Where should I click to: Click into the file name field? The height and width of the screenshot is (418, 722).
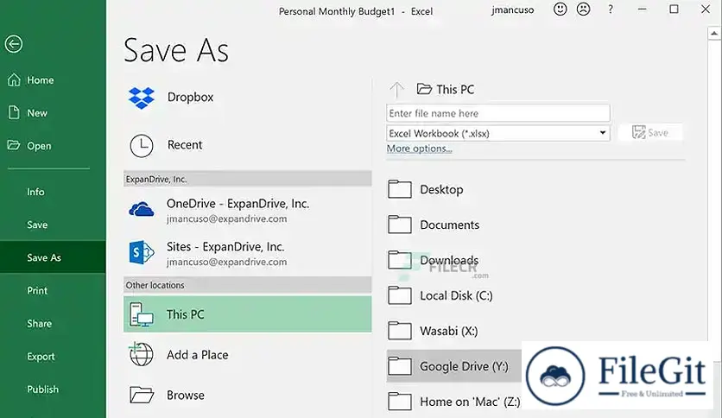498,113
